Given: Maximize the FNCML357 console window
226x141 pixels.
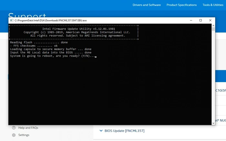Looking at the screenshot, I should [x=200, y=20].
